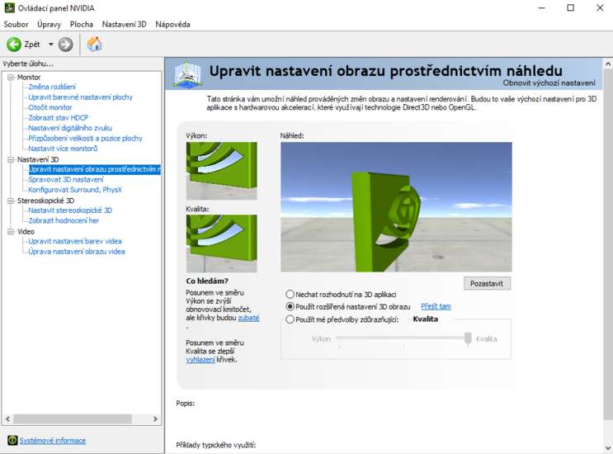Open Úprava nastavení obrazu videa
The height and width of the screenshot is (454, 613).
click(x=76, y=252)
